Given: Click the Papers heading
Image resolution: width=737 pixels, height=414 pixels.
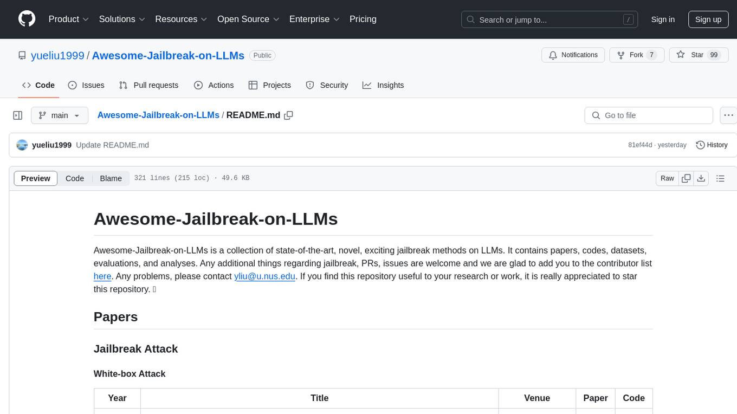Looking at the screenshot, I should click(115, 317).
